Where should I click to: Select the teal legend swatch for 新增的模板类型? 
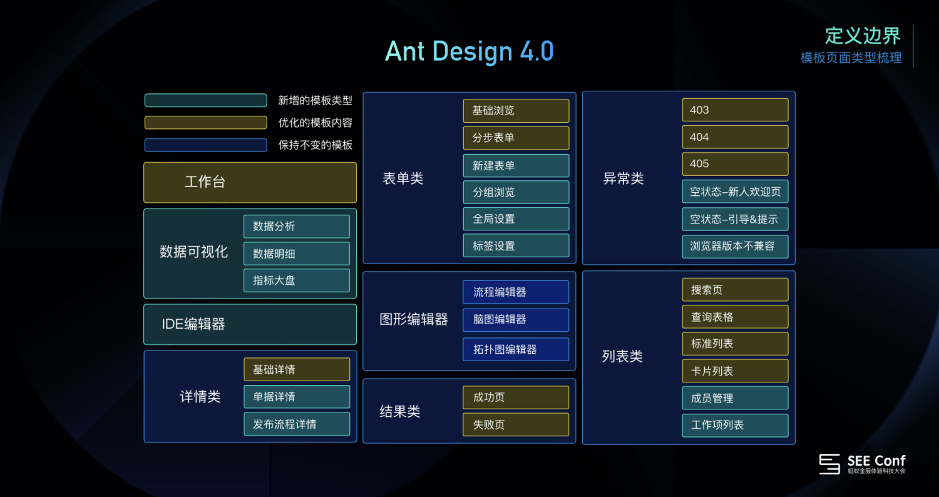coord(206,100)
